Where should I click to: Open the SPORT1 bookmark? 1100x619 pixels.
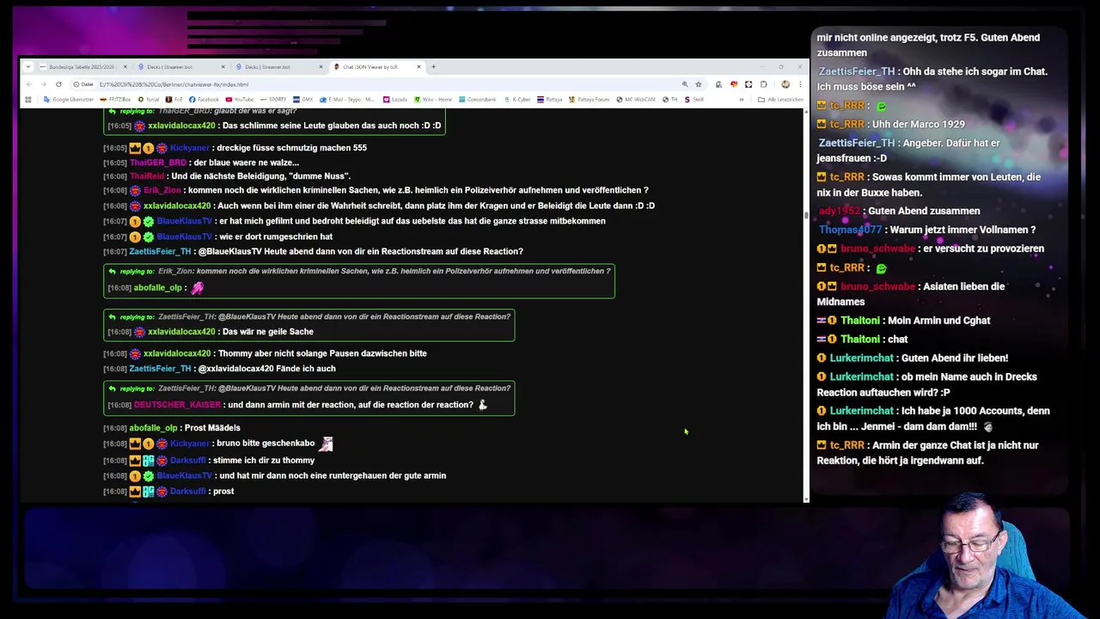tap(274, 100)
